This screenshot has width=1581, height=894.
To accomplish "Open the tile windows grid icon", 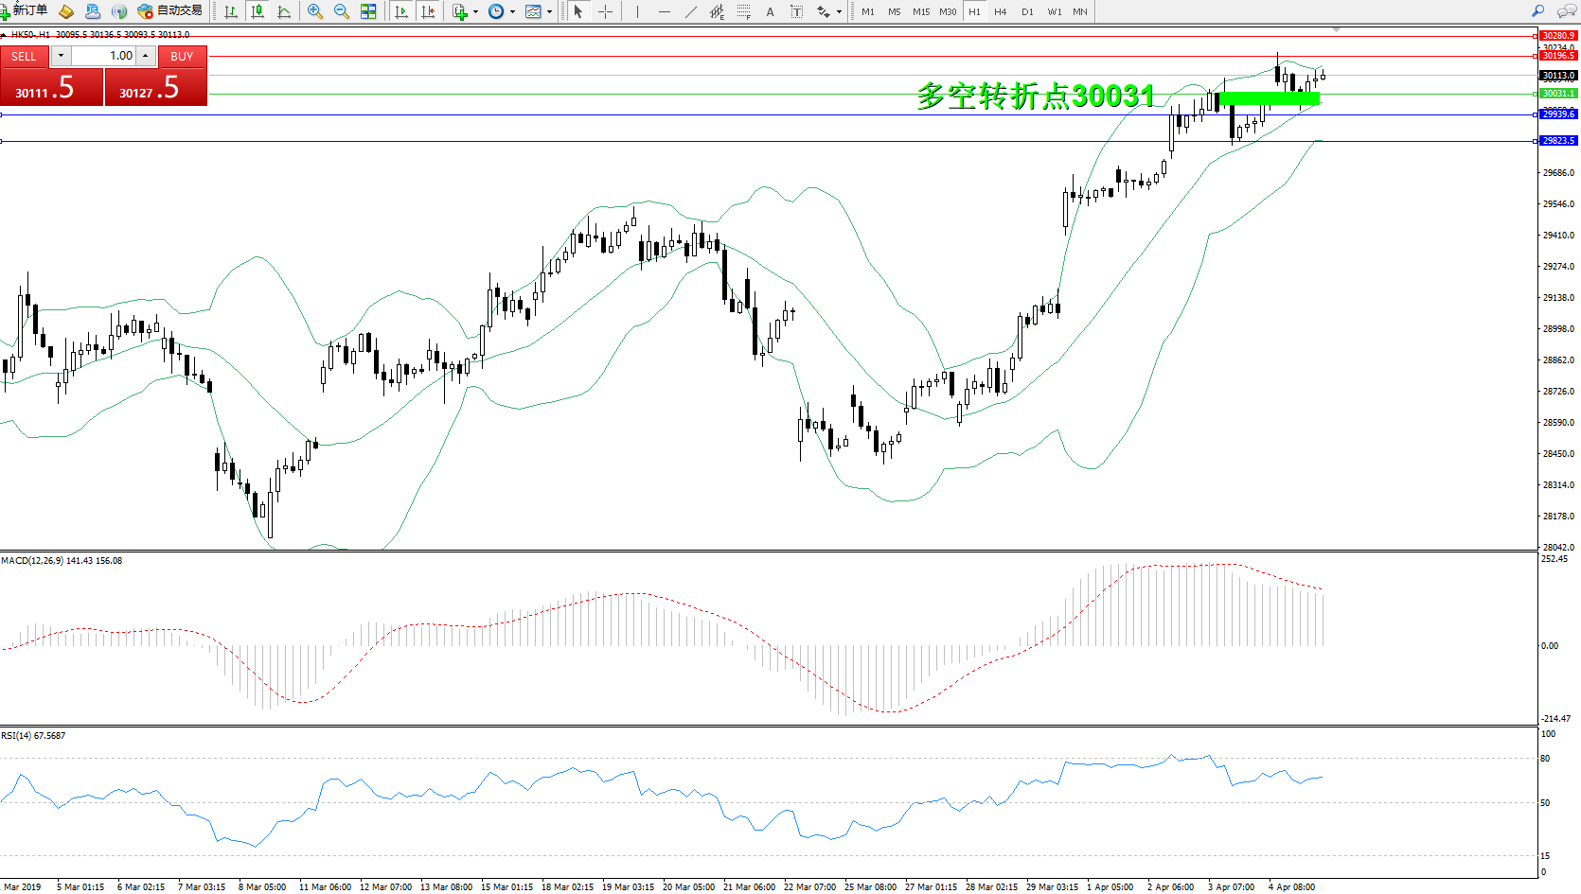I will pos(368,11).
